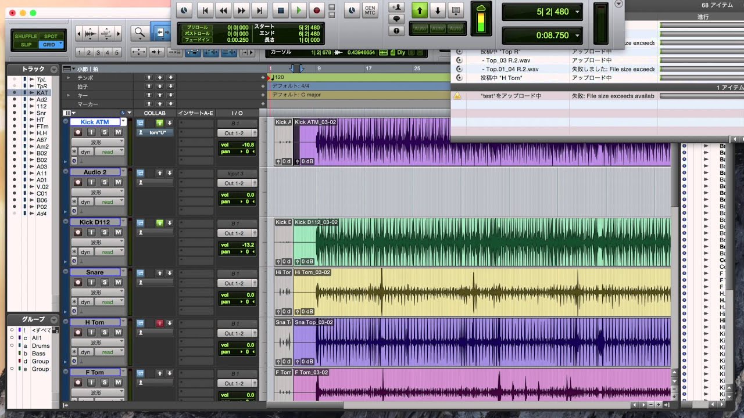This screenshot has width=744, height=418.
Task: Select the Zoomer magnifying glass tool
Action: (139, 33)
